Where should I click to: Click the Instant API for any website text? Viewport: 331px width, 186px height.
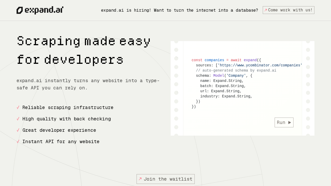61,142
